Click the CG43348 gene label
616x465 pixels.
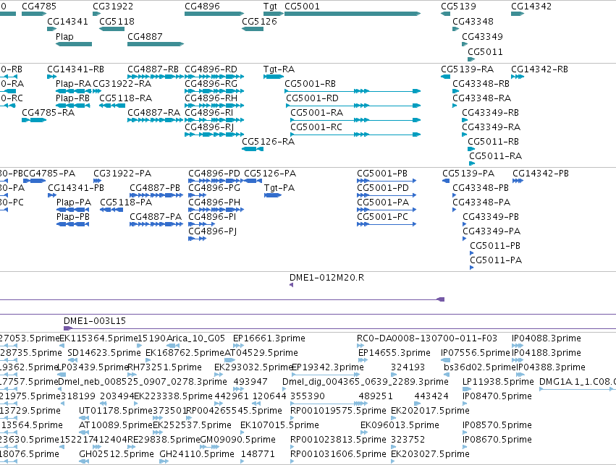(x=473, y=21)
